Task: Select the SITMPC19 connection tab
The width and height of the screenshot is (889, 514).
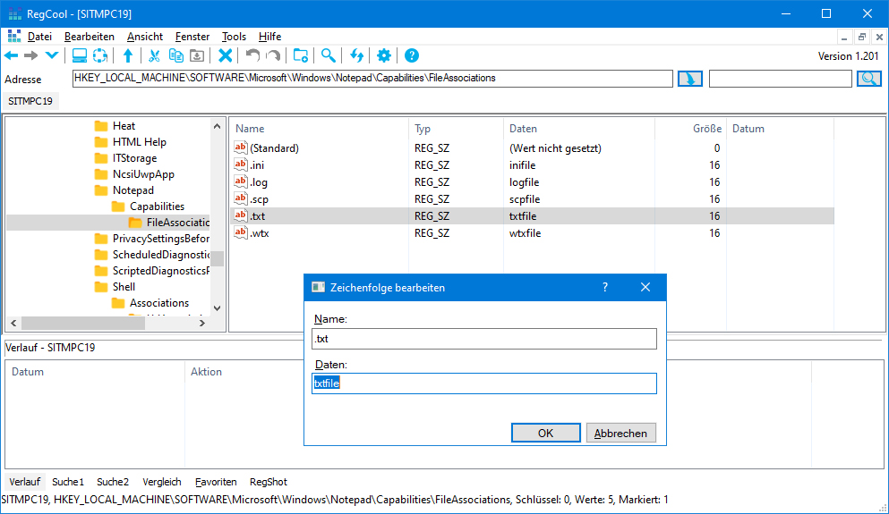Action: pos(30,101)
